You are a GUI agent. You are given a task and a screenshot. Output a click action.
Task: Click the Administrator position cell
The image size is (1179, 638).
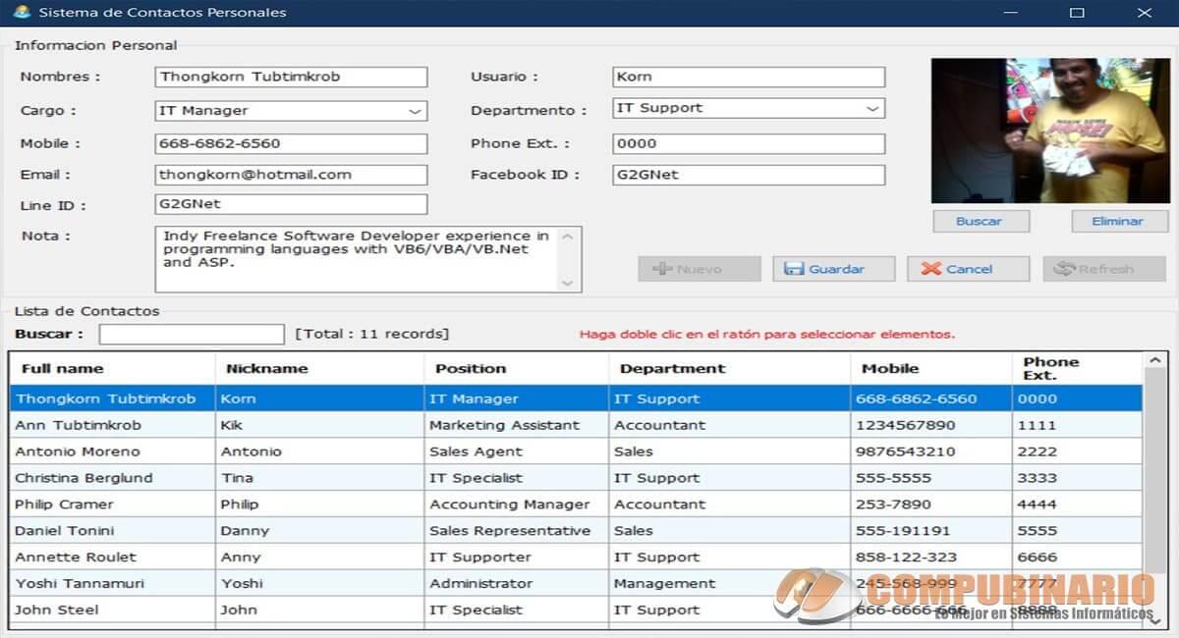click(516, 584)
